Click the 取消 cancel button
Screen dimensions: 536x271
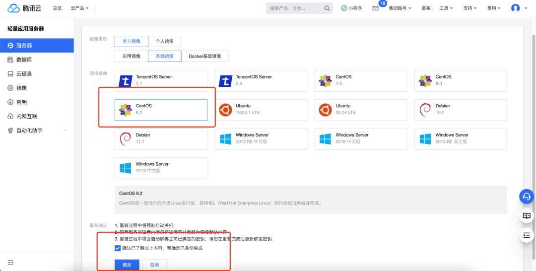[155, 265]
